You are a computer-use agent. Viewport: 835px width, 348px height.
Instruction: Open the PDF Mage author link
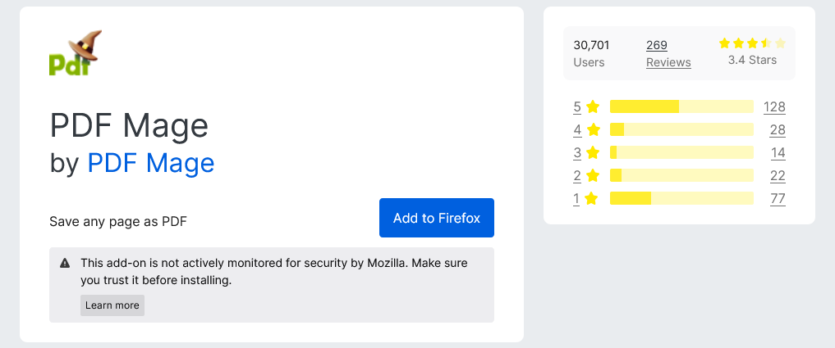click(151, 163)
